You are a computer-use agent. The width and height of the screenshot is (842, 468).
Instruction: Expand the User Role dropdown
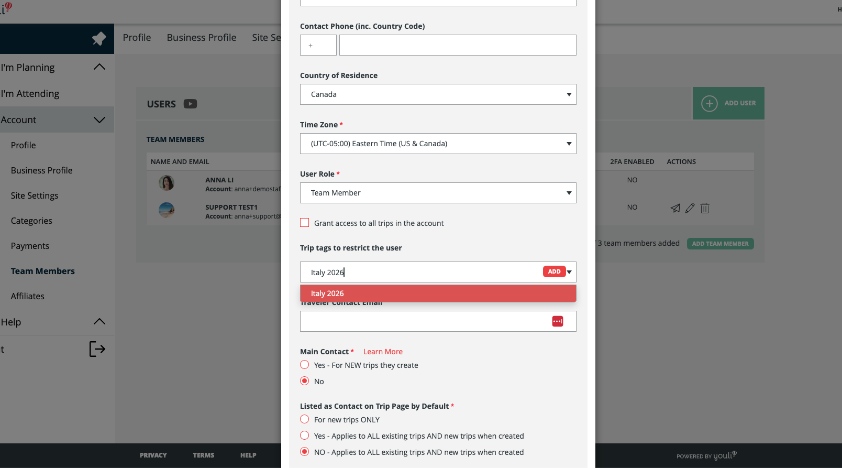438,193
